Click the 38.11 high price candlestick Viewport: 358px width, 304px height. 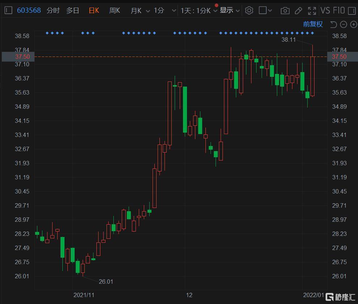click(x=312, y=71)
